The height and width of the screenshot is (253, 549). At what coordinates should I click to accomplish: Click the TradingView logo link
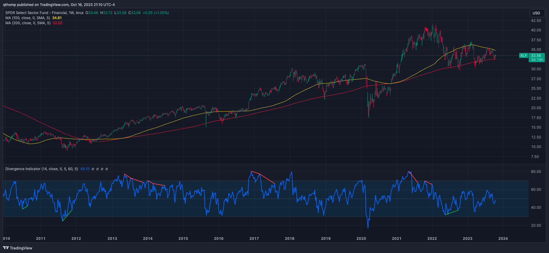18,248
